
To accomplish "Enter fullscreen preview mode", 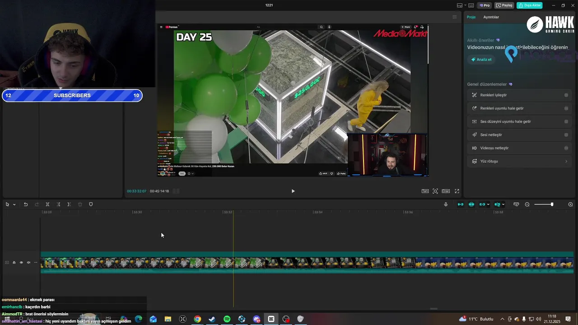I will point(457,191).
